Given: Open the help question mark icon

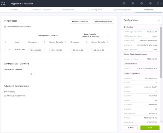Looking at the screenshot, I should coord(142,3).
